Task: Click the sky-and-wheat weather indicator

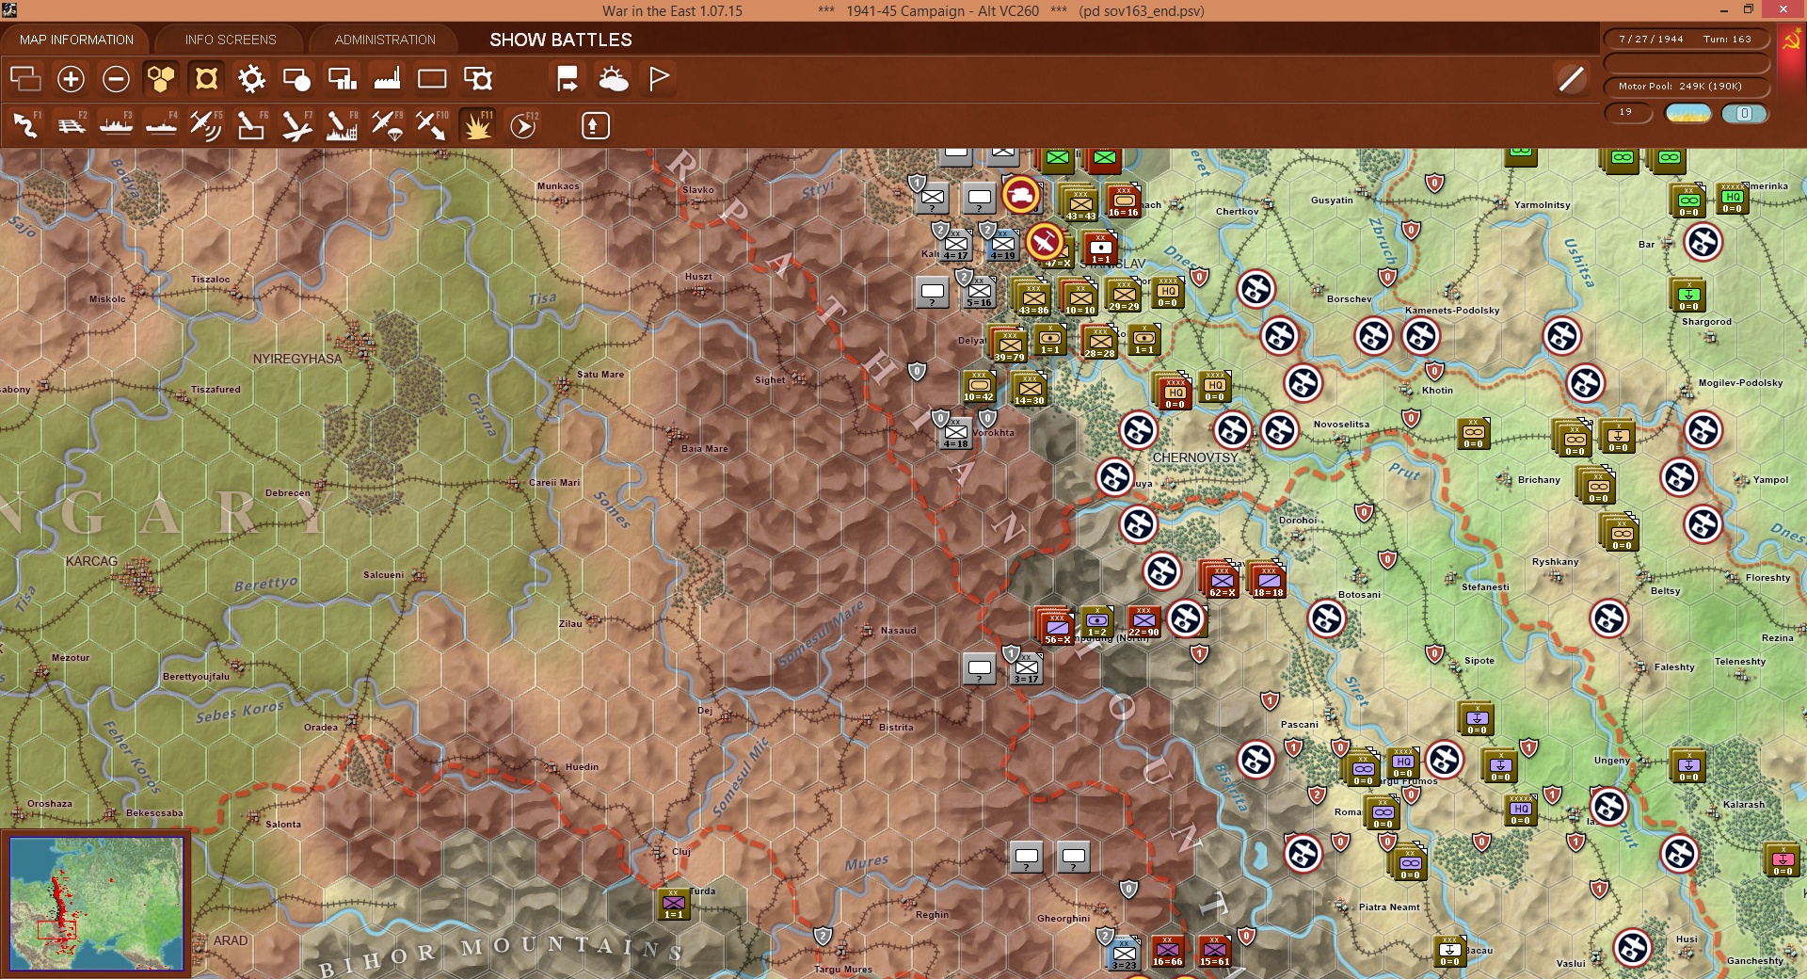Action: pyautogui.click(x=1688, y=113)
